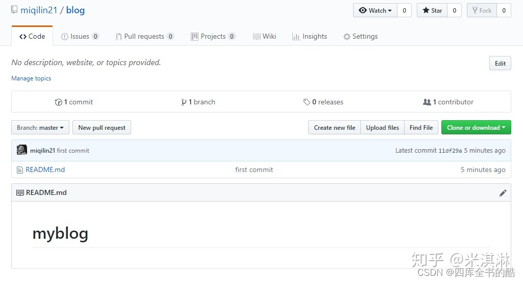Image resolution: width=523 pixels, height=282 pixels.
Task: Open the README.md file in file list
Action: coord(45,170)
